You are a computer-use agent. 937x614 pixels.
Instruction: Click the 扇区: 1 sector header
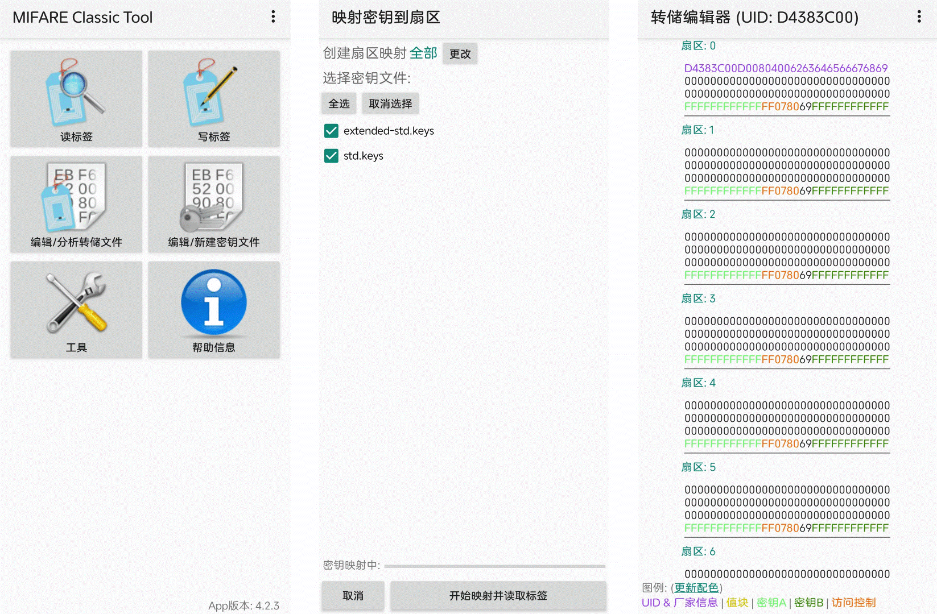(697, 130)
